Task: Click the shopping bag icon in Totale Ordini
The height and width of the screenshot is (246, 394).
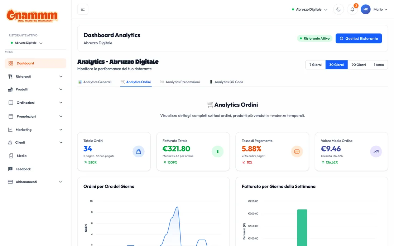Action: click(x=139, y=152)
